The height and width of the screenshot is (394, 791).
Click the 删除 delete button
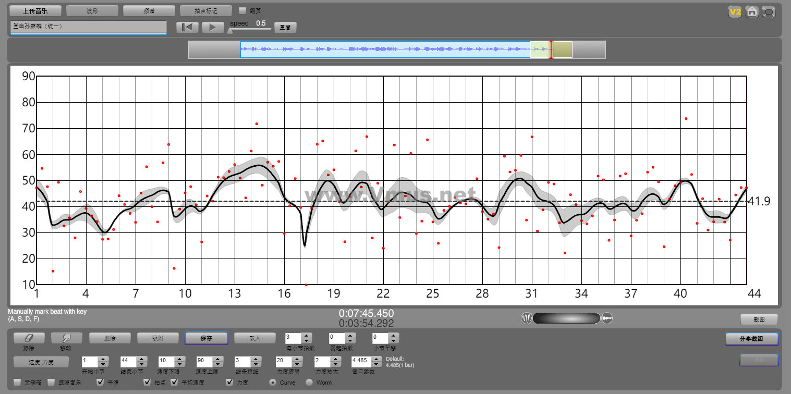pos(110,338)
